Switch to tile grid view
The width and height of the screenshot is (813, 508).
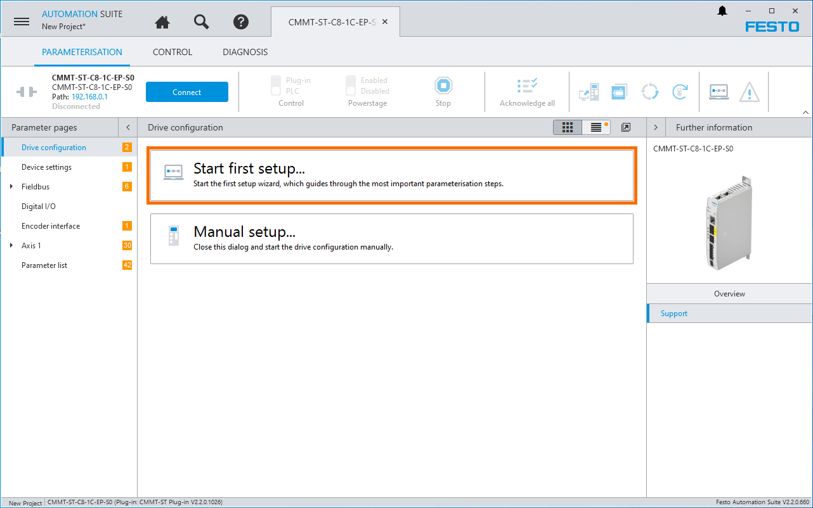click(568, 127)
